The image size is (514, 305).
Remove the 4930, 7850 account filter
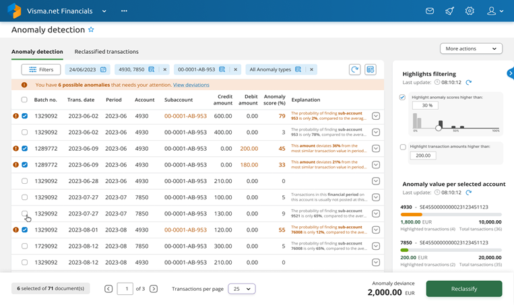(x=165, y=69)
